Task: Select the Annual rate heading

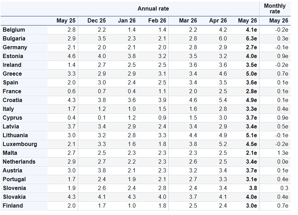Action: click(153, 8)
